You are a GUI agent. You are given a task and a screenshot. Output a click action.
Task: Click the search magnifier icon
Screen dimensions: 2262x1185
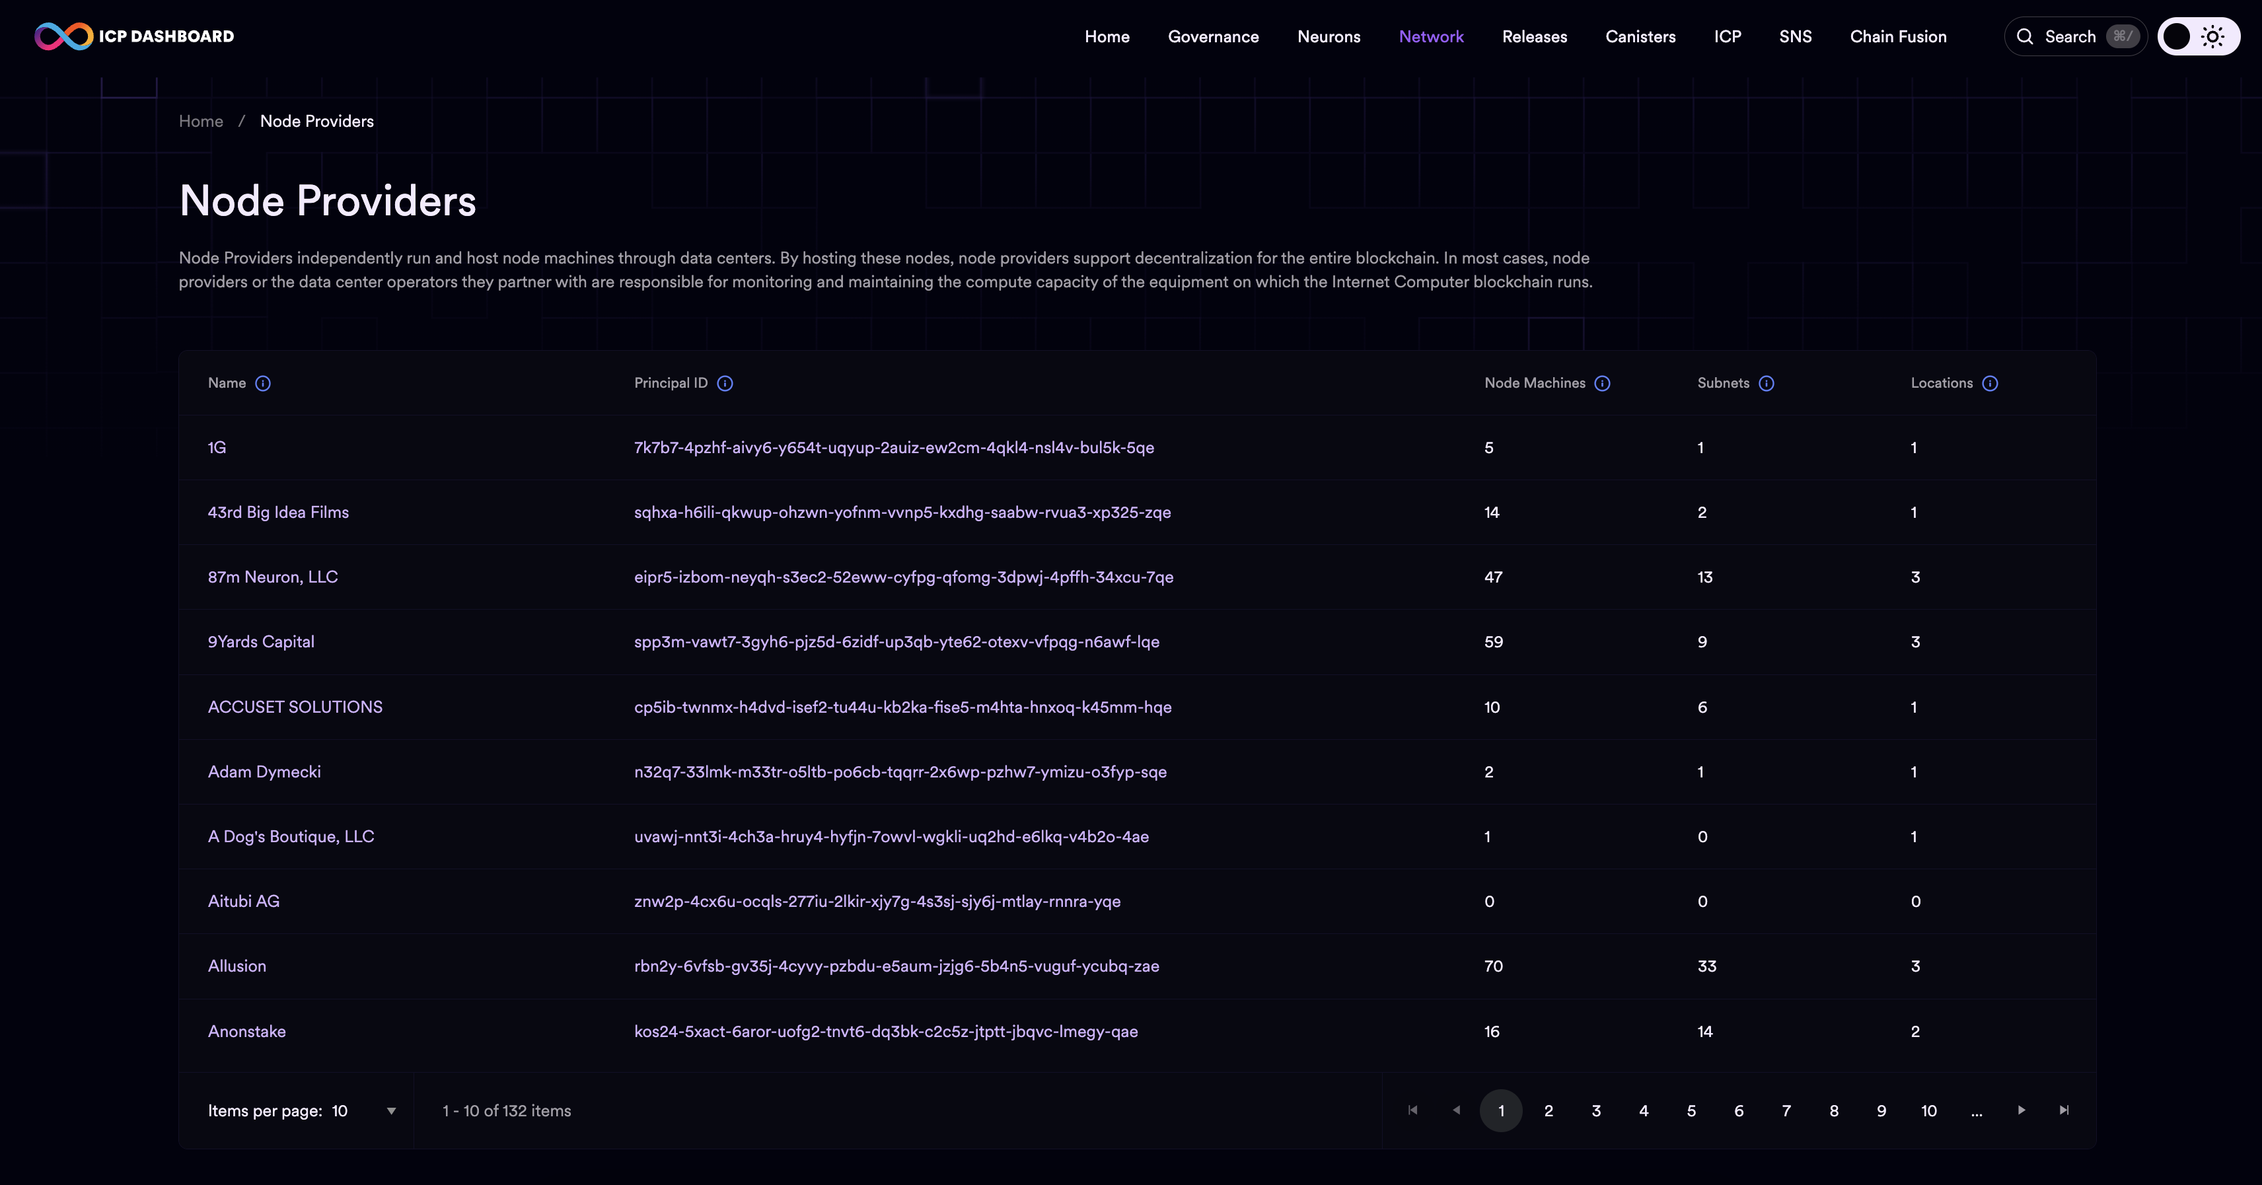tap(2025, 36)
